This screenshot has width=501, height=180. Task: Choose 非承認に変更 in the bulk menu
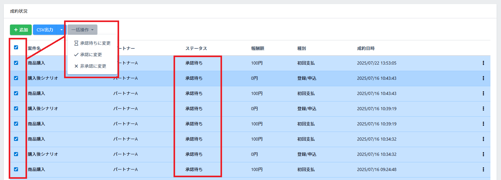pos(93,66)
